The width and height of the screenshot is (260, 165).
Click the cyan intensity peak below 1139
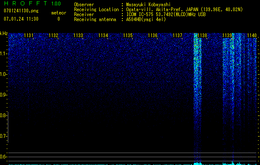232,163
